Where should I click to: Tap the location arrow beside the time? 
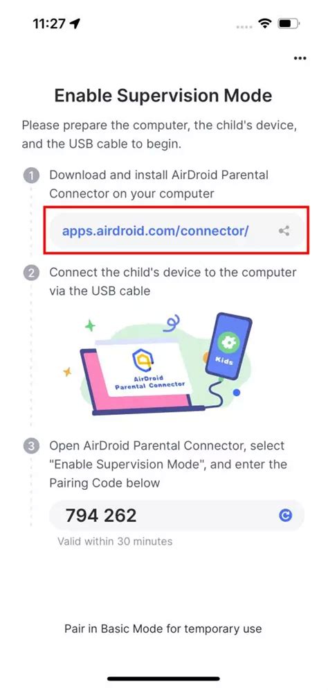[75, 24]
